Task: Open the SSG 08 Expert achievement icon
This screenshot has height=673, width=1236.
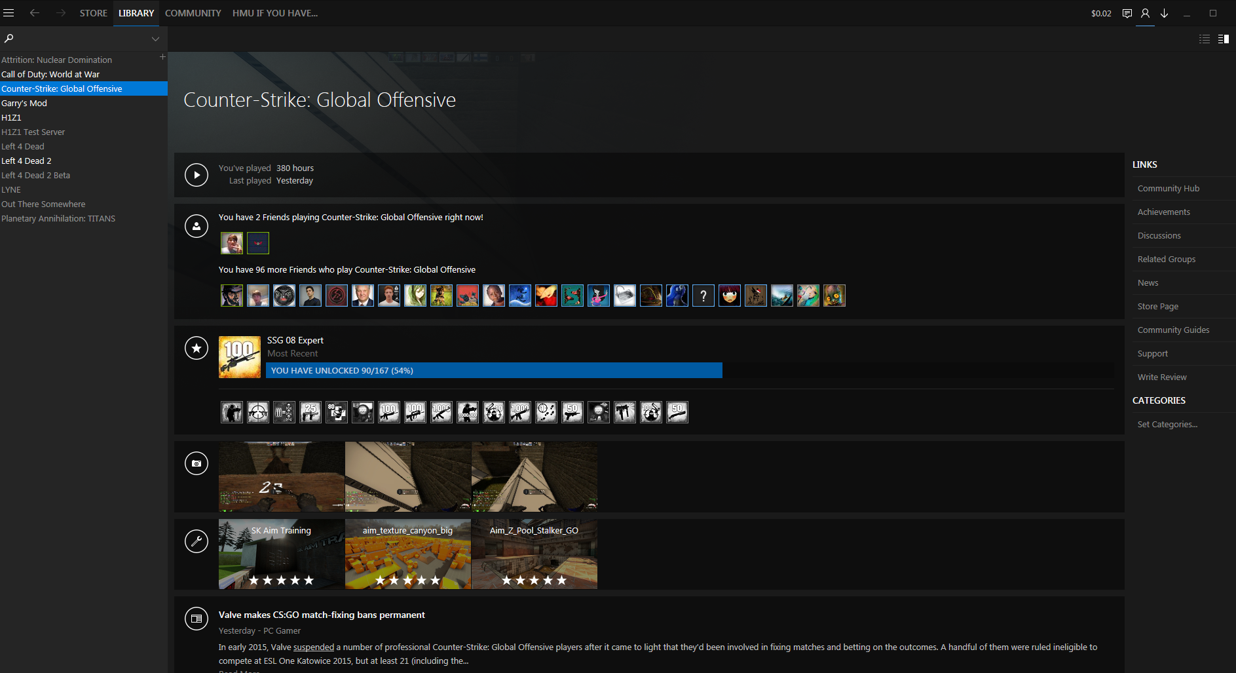Action: click(240, 357)
